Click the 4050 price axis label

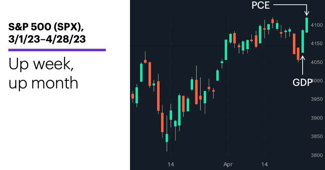tap(317, 62)
